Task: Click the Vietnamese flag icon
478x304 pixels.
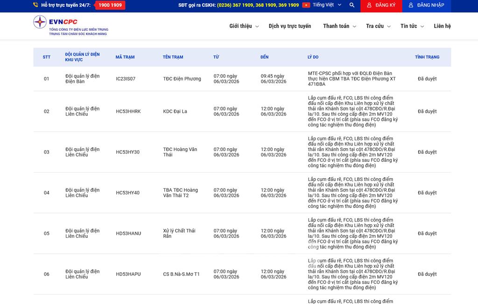Action: click(x=306, y=5)
